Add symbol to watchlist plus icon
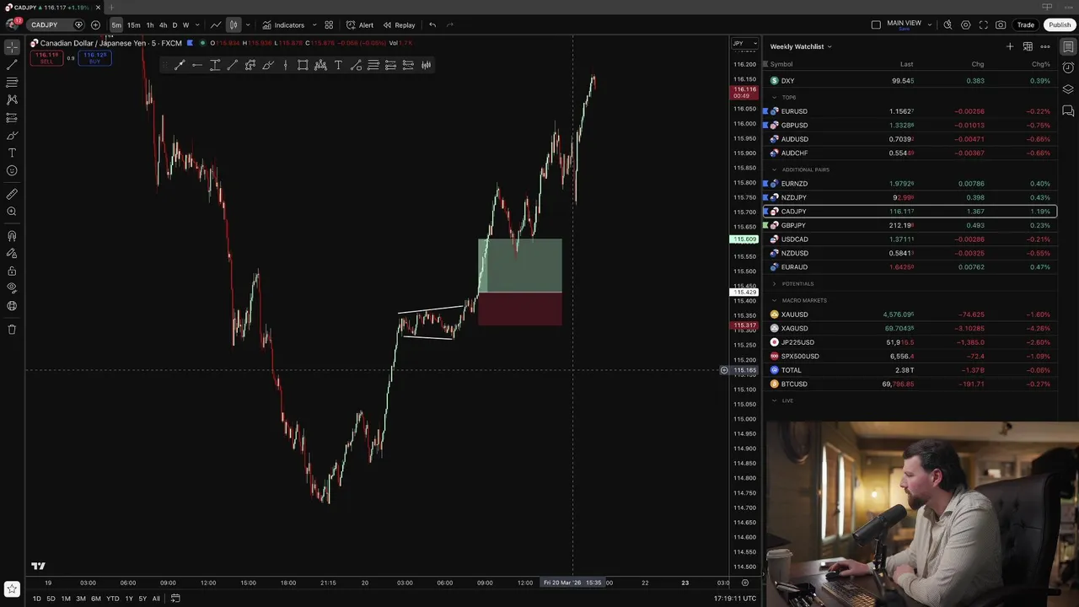This screenshot has height=607, width=1079. coord(1010,46)
